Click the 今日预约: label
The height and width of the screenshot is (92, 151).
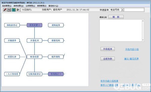27,10
